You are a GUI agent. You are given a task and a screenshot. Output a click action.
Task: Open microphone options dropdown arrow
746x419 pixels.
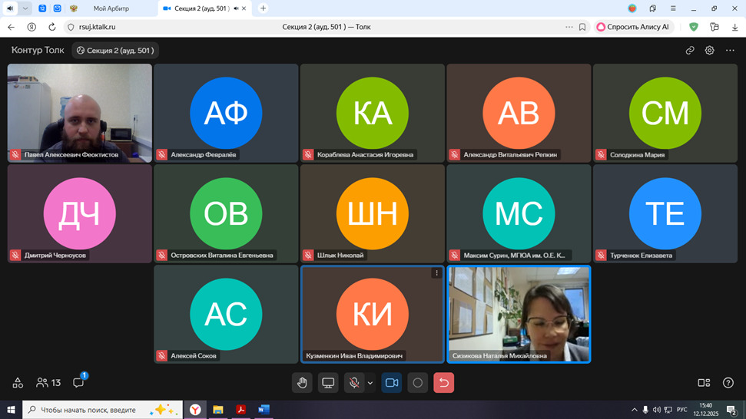pyautogui.click(x=370, y=383)
